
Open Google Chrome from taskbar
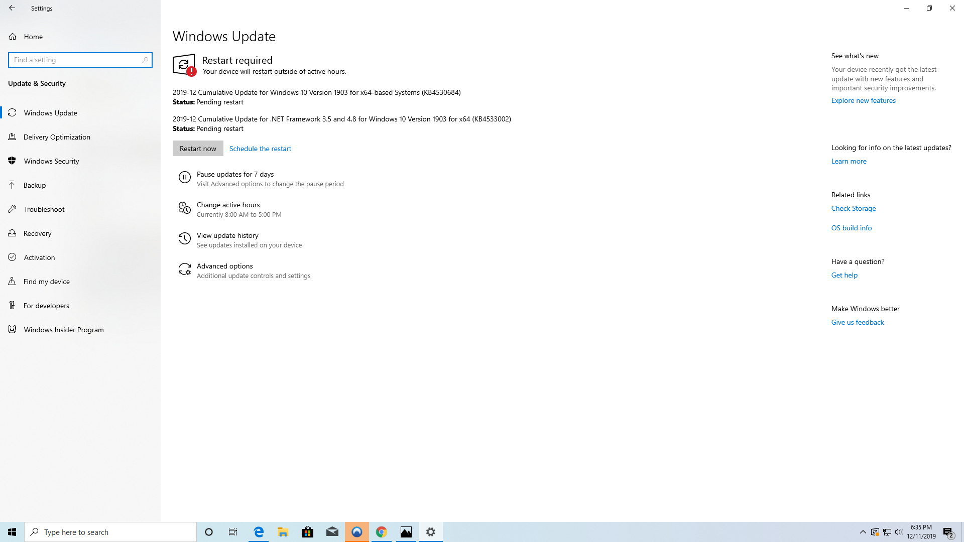[382, 532]
